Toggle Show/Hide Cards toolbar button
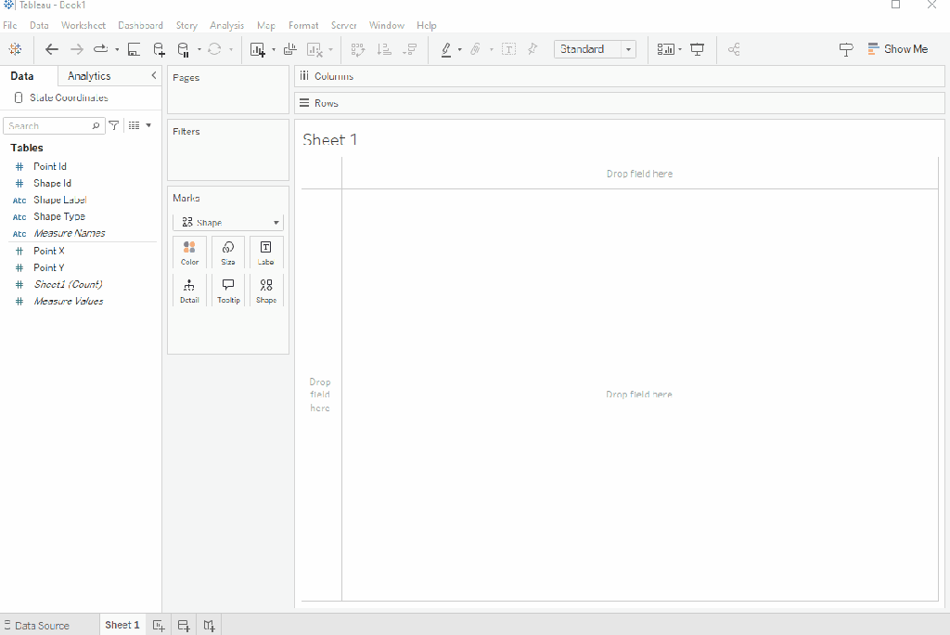 [665, 49]
